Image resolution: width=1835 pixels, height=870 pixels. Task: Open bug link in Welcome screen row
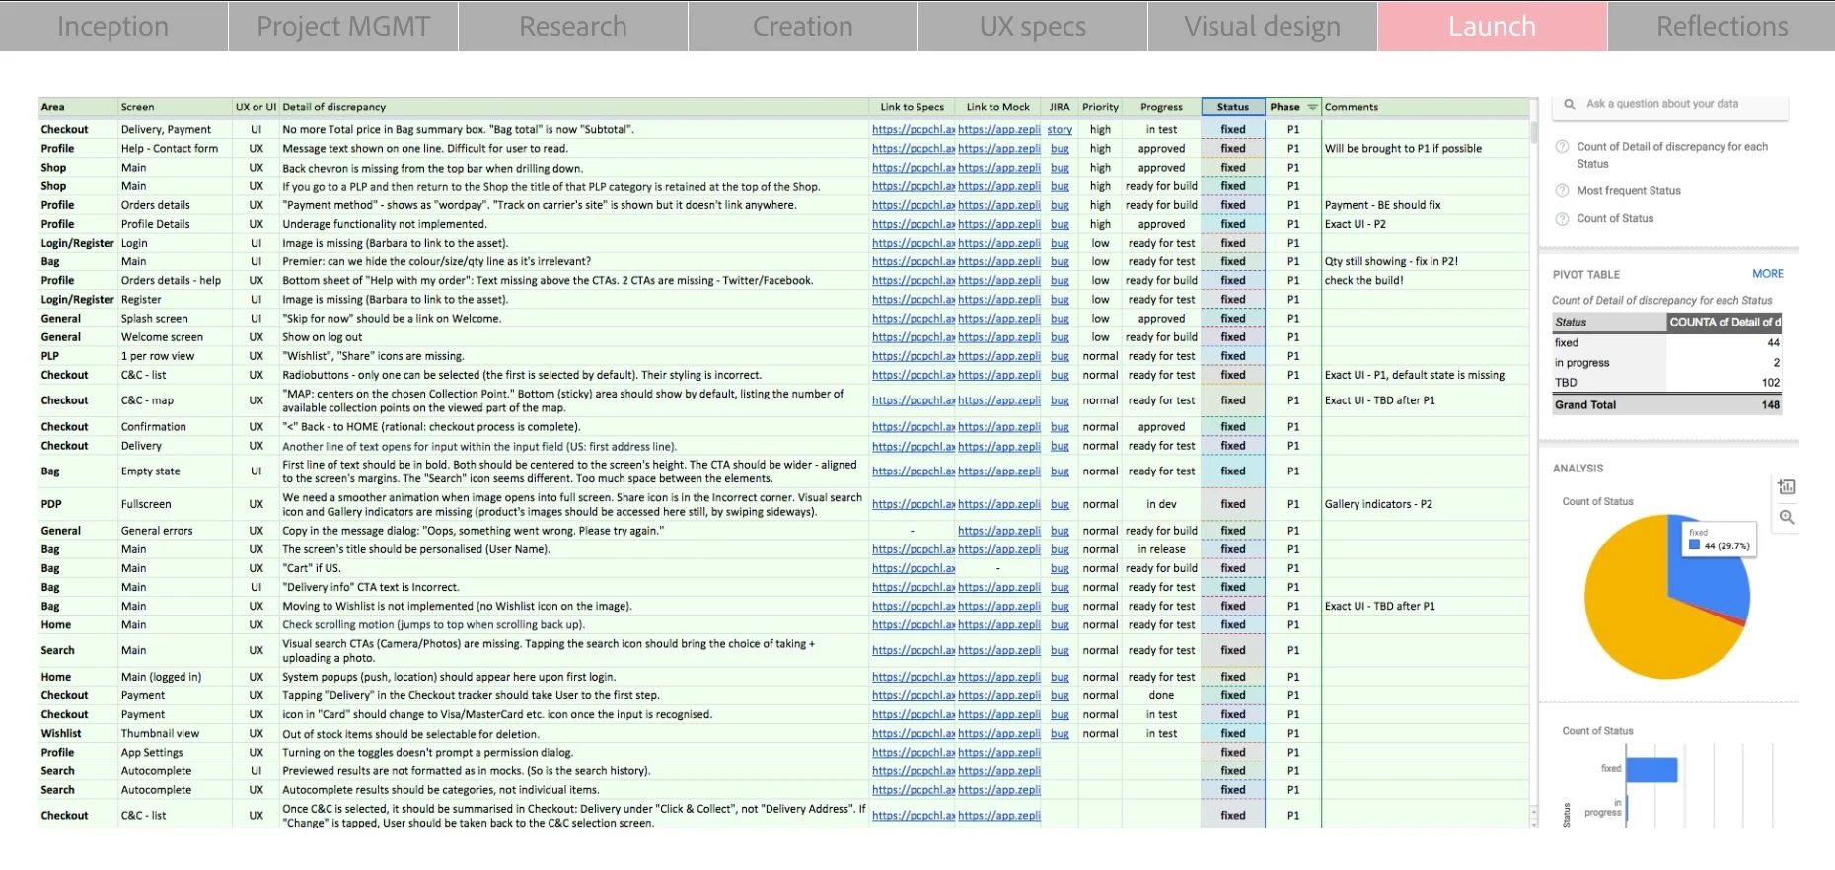click(1060, 337)
